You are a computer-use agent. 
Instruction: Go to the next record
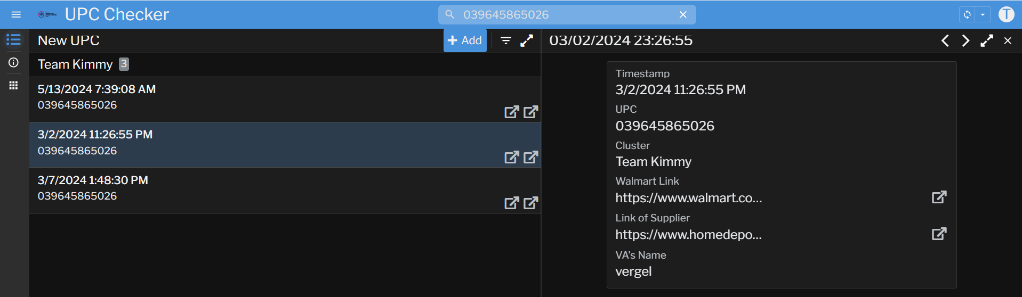pyautogui.click(x=965, y=40)
